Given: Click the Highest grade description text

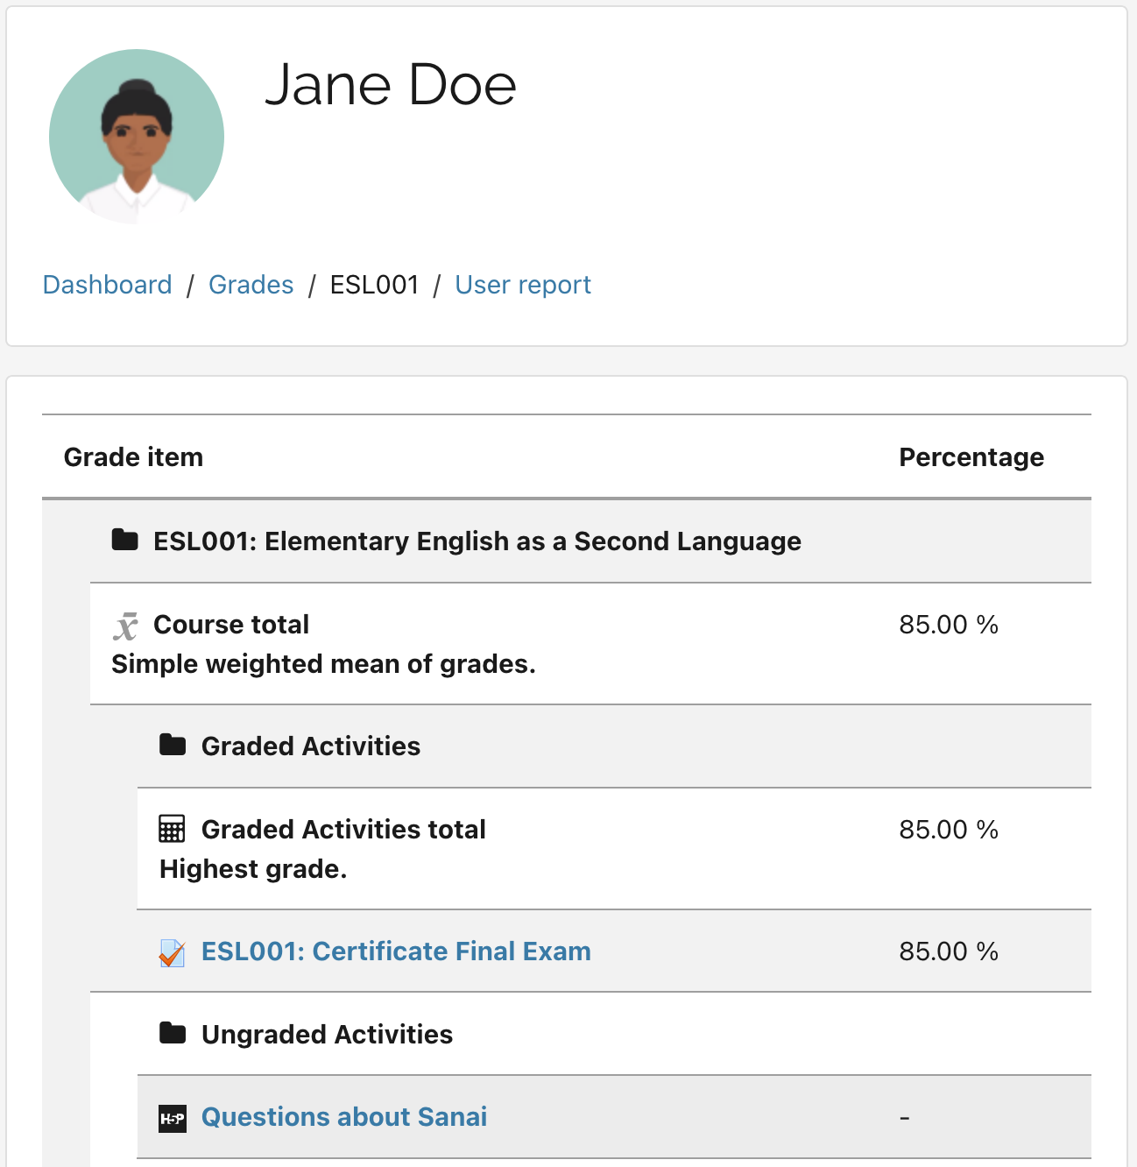Looking at the screenshot, I should 253,869.
